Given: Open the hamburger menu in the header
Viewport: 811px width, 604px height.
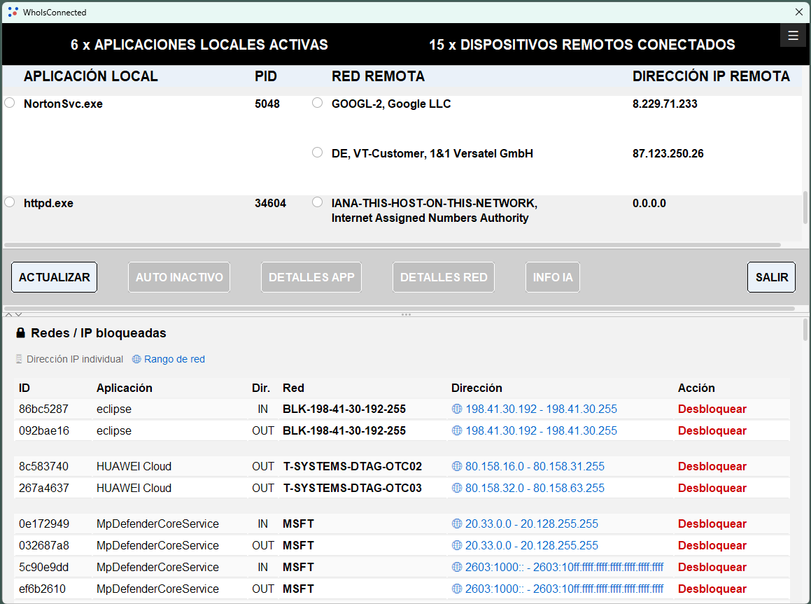Looking at the screenshot, I should 793,36.
